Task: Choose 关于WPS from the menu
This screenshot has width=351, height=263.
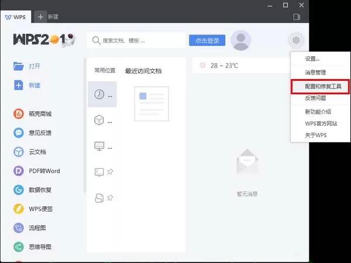Action: click(321, 135)
